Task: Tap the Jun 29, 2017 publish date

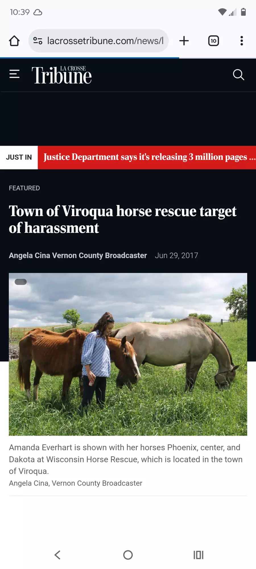Action: 176,255
